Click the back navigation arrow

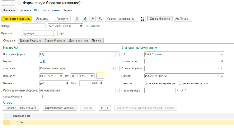point(5,3)
